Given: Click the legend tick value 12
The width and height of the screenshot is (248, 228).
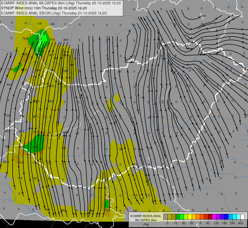Looking at the screenshot, I should (x=176, y=223).
